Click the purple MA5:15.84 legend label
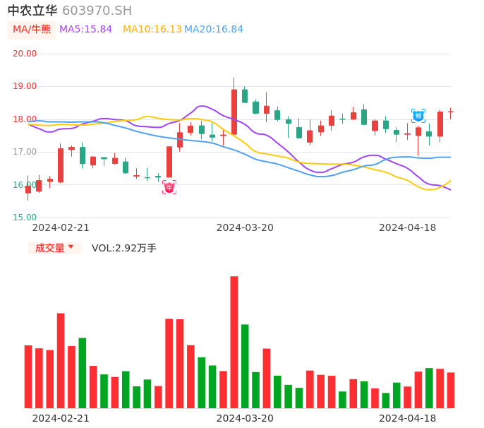 [85, 30]
